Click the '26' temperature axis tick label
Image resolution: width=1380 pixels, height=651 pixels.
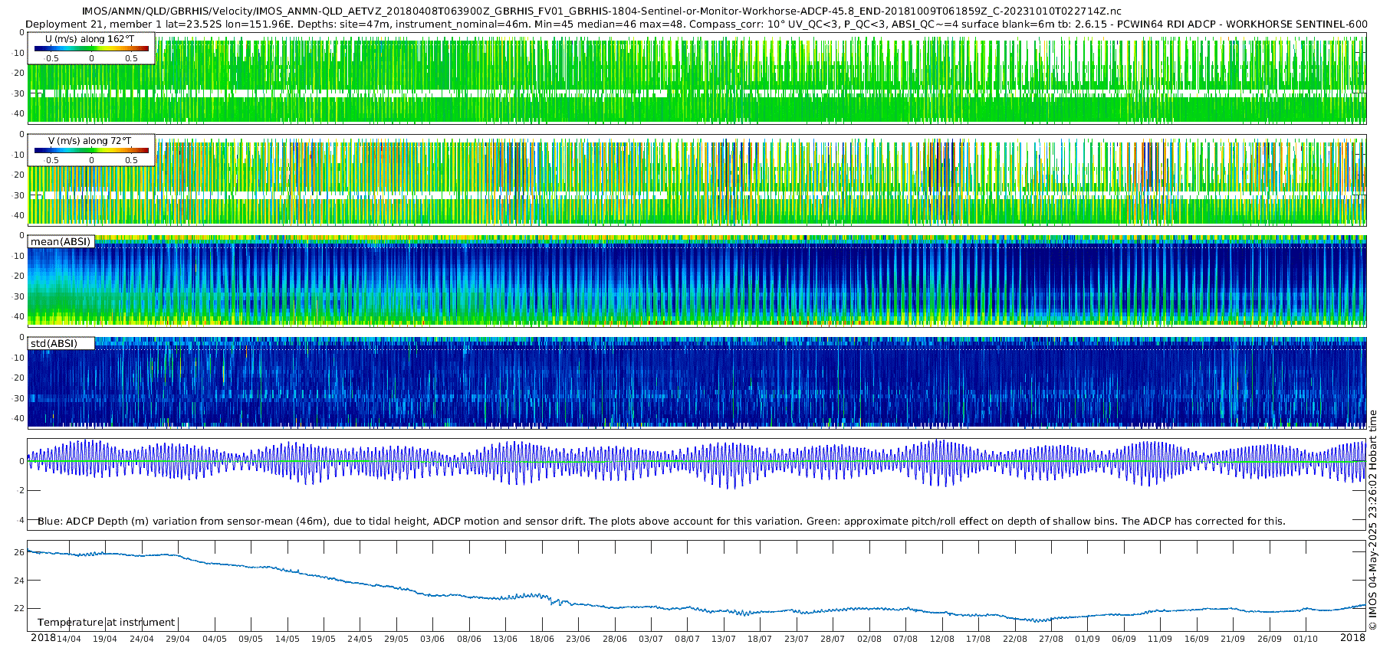click(19, 552)
